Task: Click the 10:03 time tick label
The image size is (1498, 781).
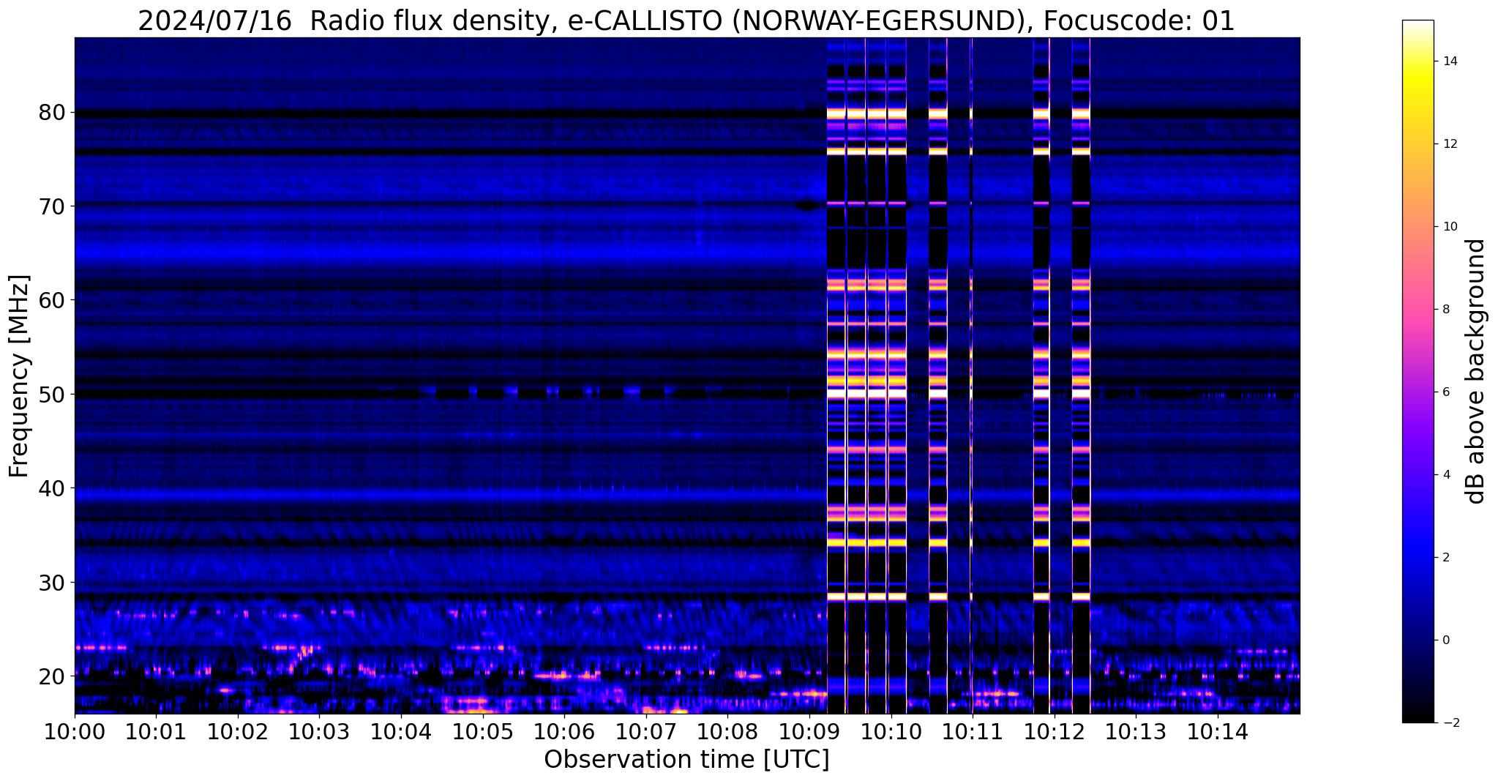Action: click(319, 732)
